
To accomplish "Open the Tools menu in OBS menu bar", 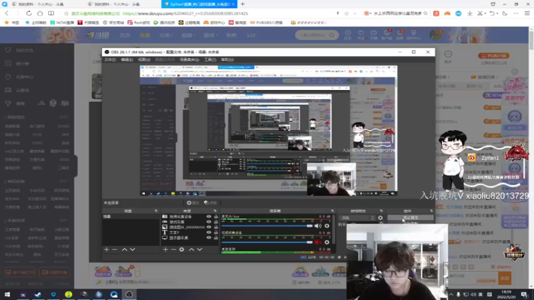I will point(210,59).
